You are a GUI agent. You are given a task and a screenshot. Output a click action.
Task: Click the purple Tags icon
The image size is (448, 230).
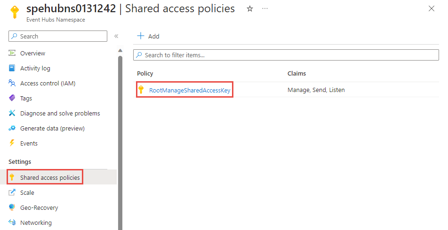point(12,98)
